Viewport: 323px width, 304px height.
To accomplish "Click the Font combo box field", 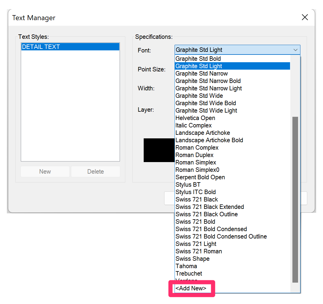I will pyautogui.click(x=232, y=50).
